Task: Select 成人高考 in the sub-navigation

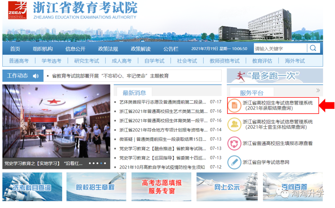Action: coord(122,61)
